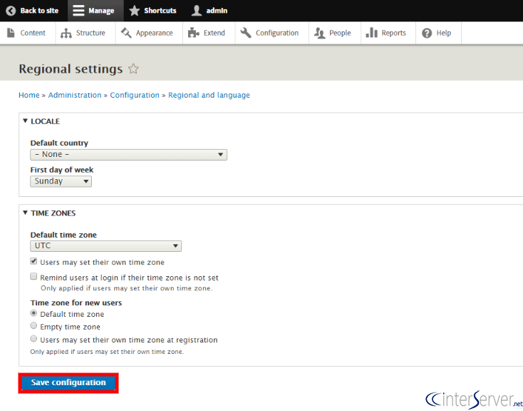The width and height of the screenshot is (523, 411).
Task: Click the Extend puzzle piece icon
Action: [x=194, y=33]
